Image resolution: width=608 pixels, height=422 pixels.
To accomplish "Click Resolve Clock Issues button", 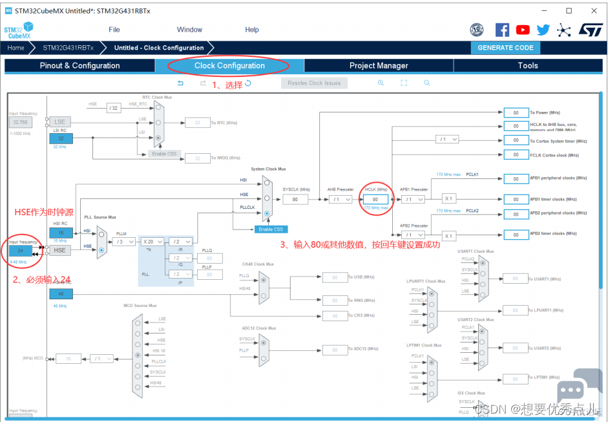I will 314,83.
